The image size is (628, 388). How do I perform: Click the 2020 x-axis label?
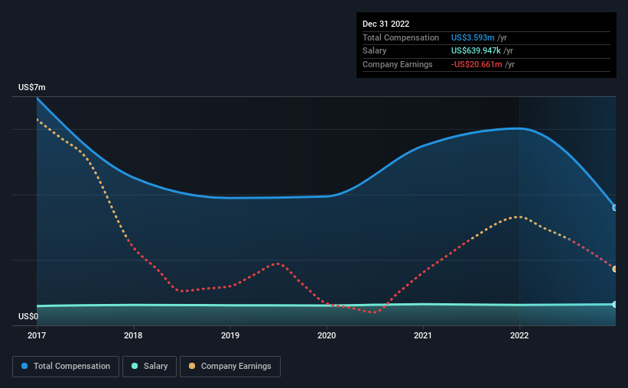pyautogui.click(x=327, y=335)
